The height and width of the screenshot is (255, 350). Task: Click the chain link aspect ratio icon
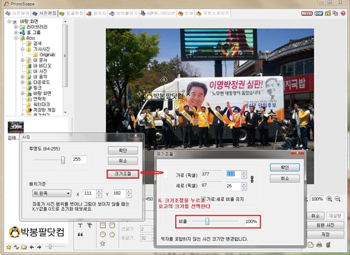[252, 179]
